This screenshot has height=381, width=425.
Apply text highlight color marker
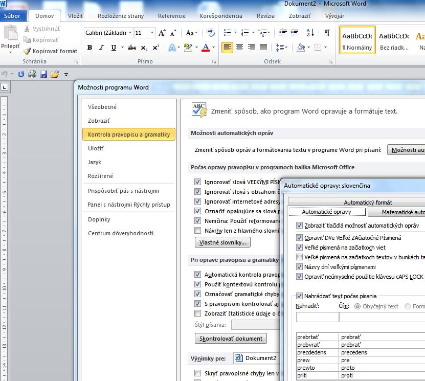(x=188, y=48)
